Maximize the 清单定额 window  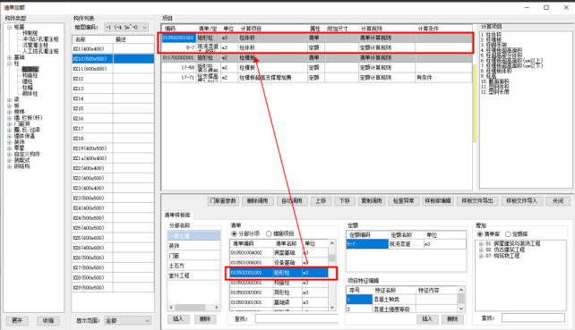tap(546, 7)
